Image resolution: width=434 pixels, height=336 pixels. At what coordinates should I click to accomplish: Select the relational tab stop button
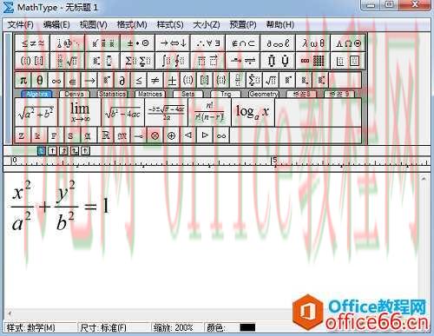click(75, 151)
